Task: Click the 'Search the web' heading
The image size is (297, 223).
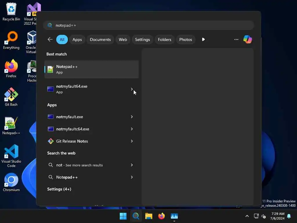Action: 61,153
